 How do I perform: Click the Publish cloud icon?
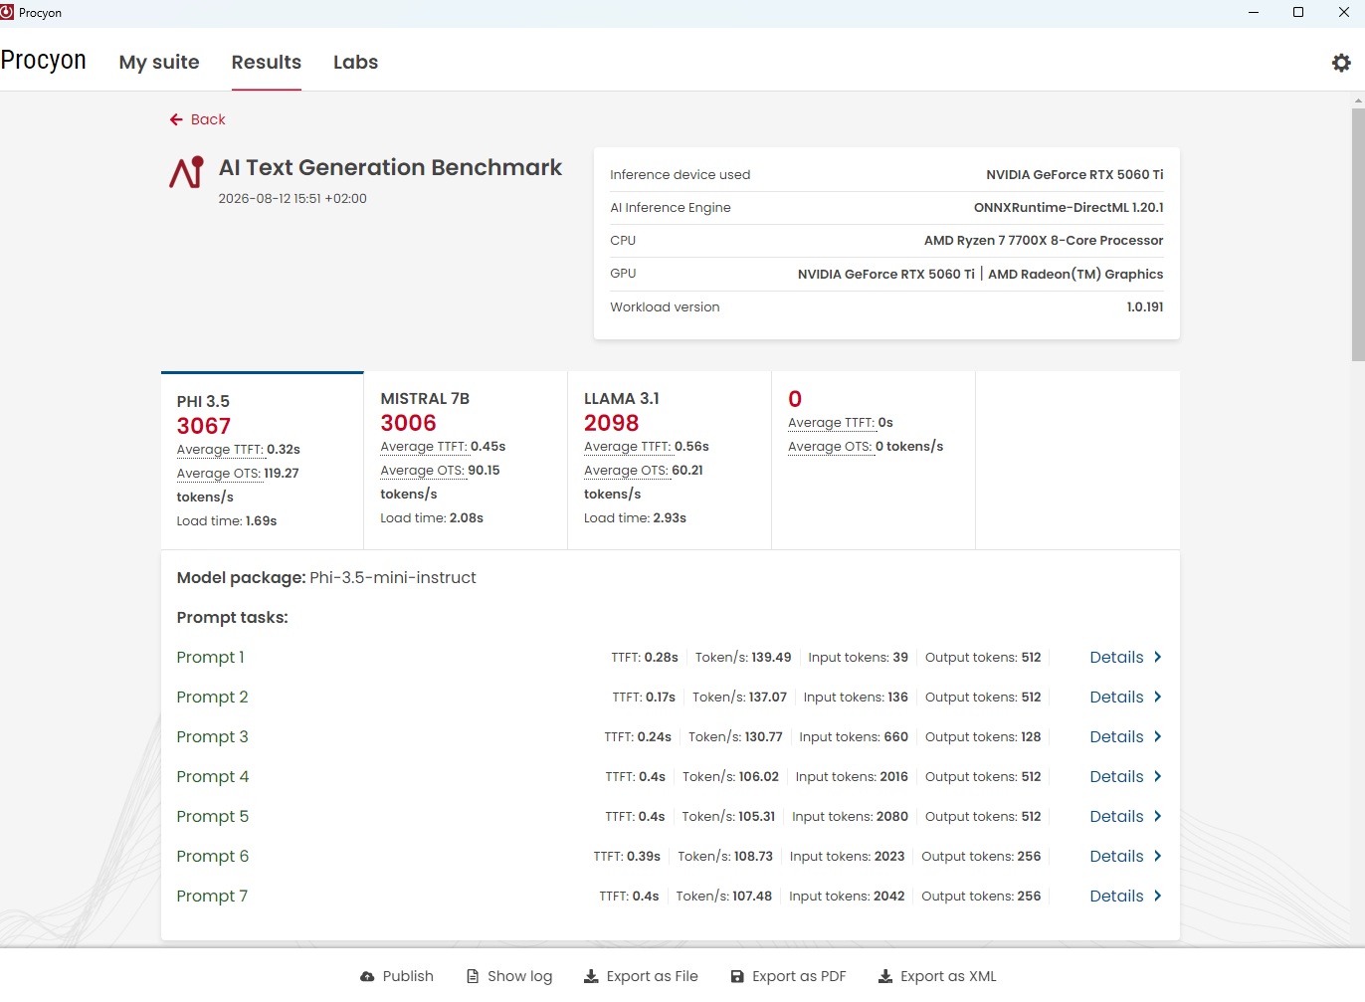coord(367,977)
